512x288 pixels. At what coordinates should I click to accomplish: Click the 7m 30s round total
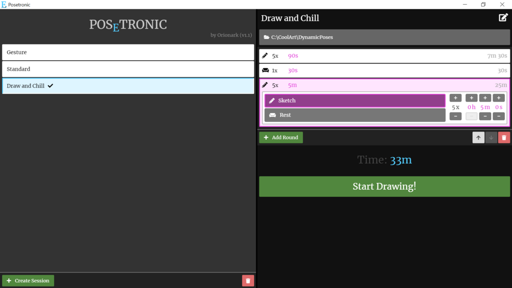click(497, 56)
